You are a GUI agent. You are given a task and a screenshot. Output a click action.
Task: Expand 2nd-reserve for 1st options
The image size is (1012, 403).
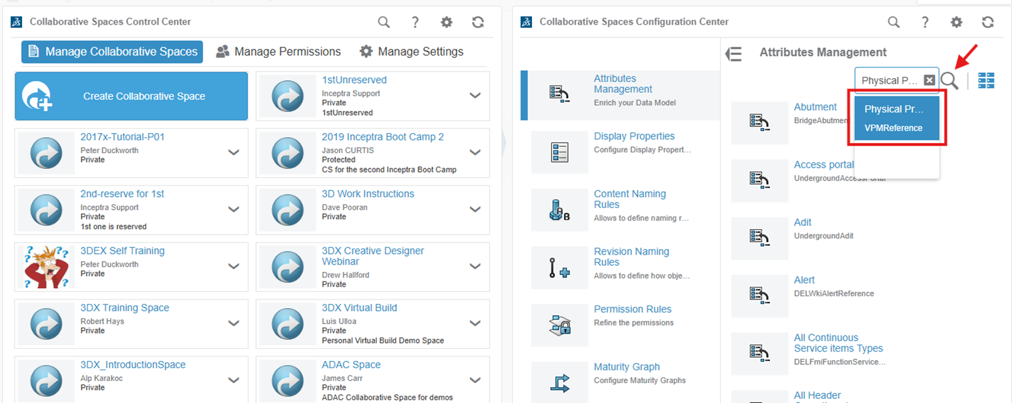click(234, 209)
